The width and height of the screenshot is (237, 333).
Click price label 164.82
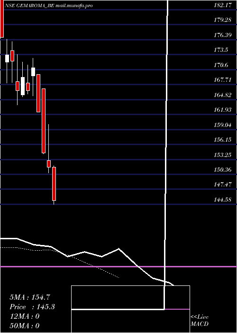click(x=223, y=95)
